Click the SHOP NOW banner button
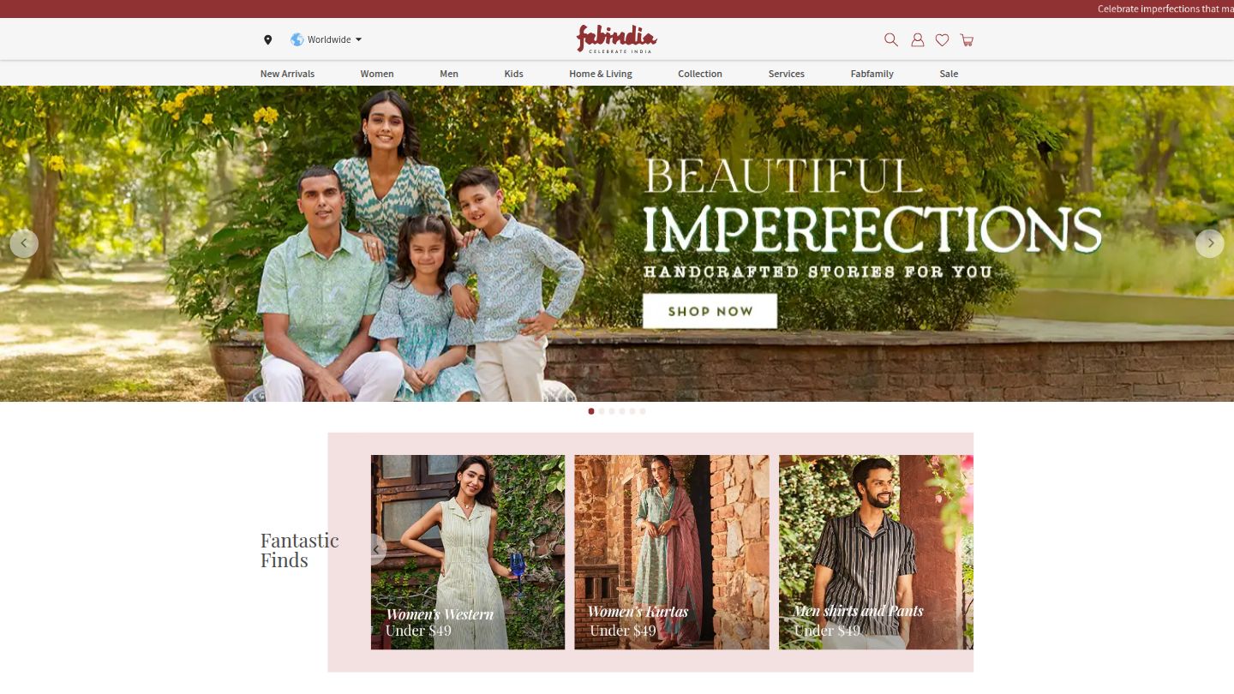The width and height of the screenshot is (1234, 694). (x=710, y=311)
